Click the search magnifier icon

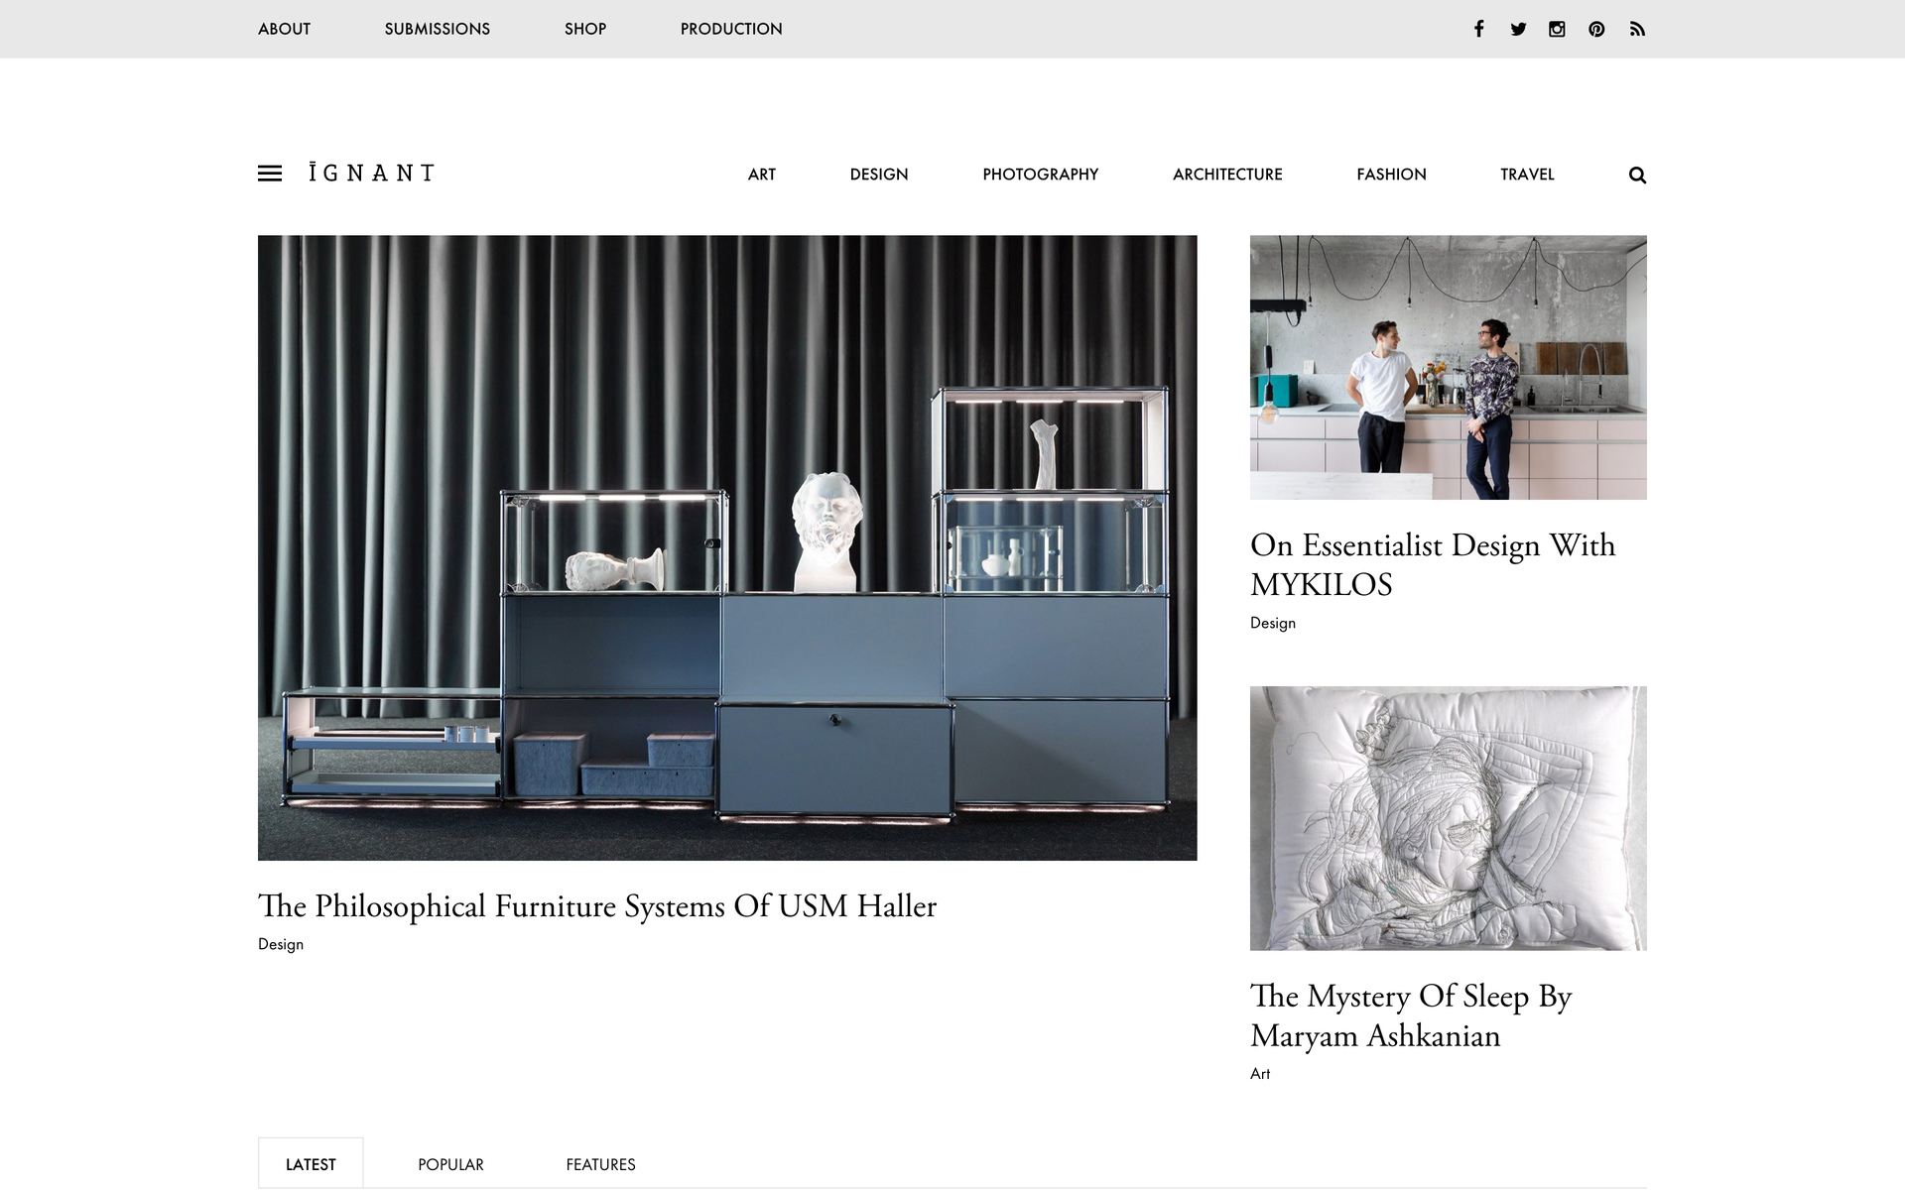1637,175
